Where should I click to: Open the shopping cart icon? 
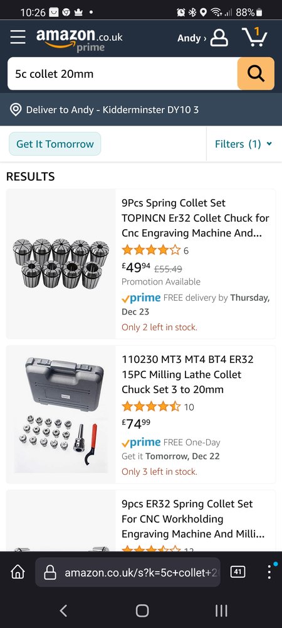coord(254,36)
